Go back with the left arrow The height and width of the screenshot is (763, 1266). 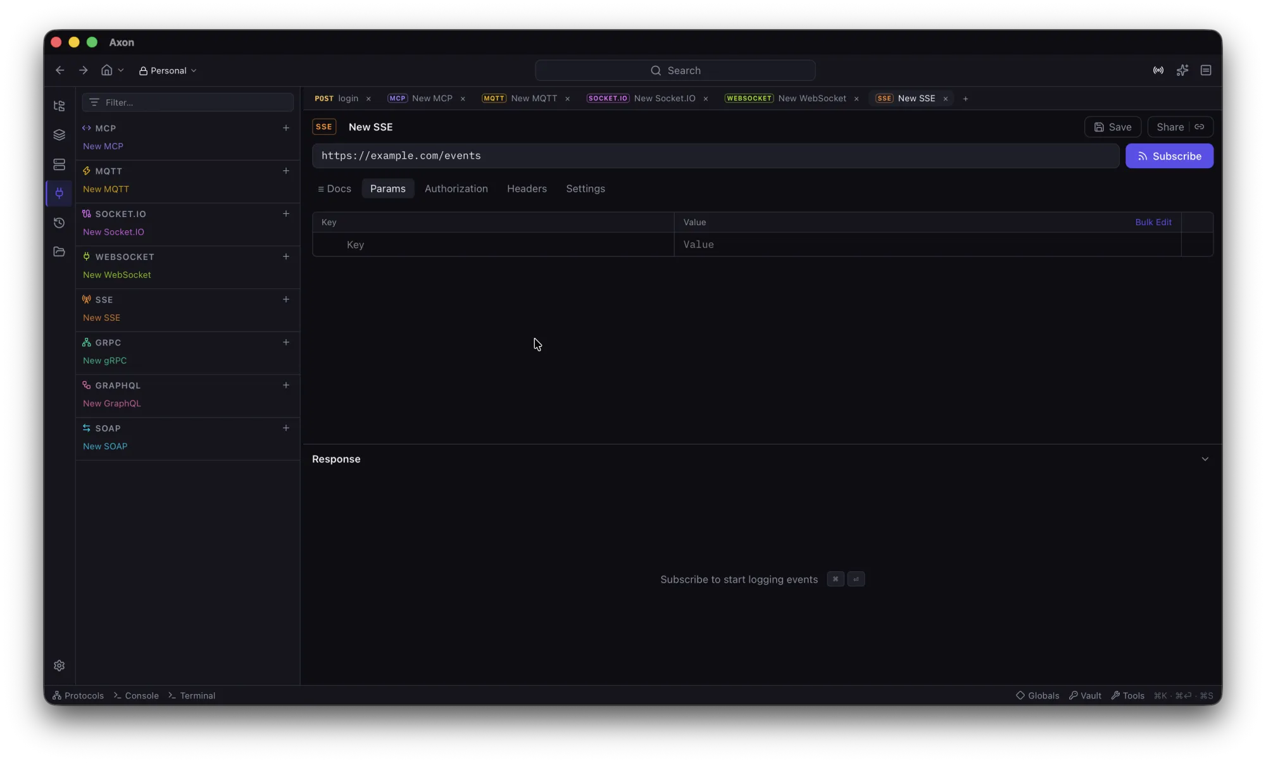60,70
